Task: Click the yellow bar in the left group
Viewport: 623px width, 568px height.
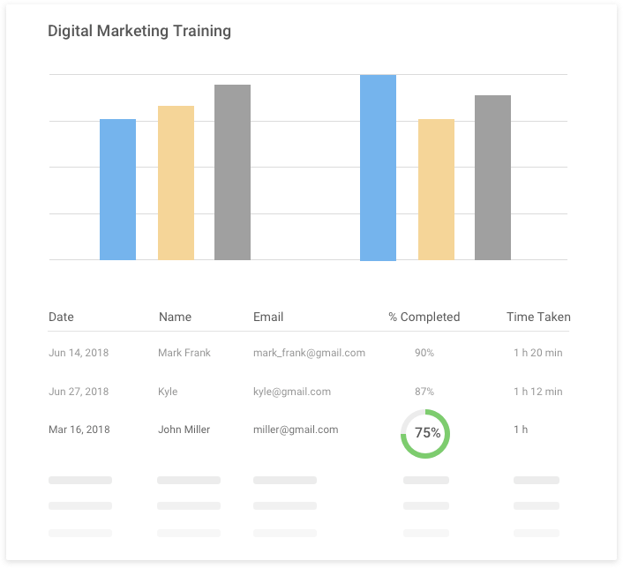Action: pos(176,183)
